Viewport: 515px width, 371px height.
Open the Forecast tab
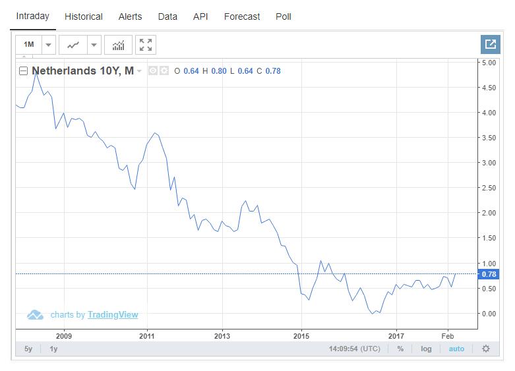(242, 16)
